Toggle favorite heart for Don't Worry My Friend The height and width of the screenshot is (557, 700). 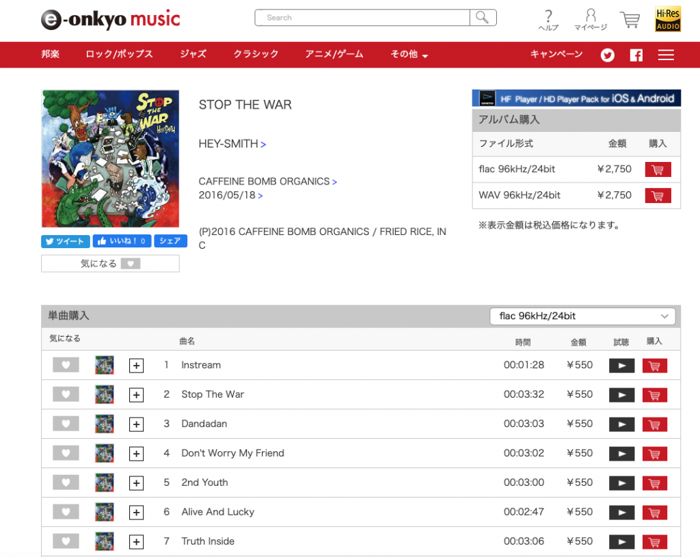coord(66,453)
